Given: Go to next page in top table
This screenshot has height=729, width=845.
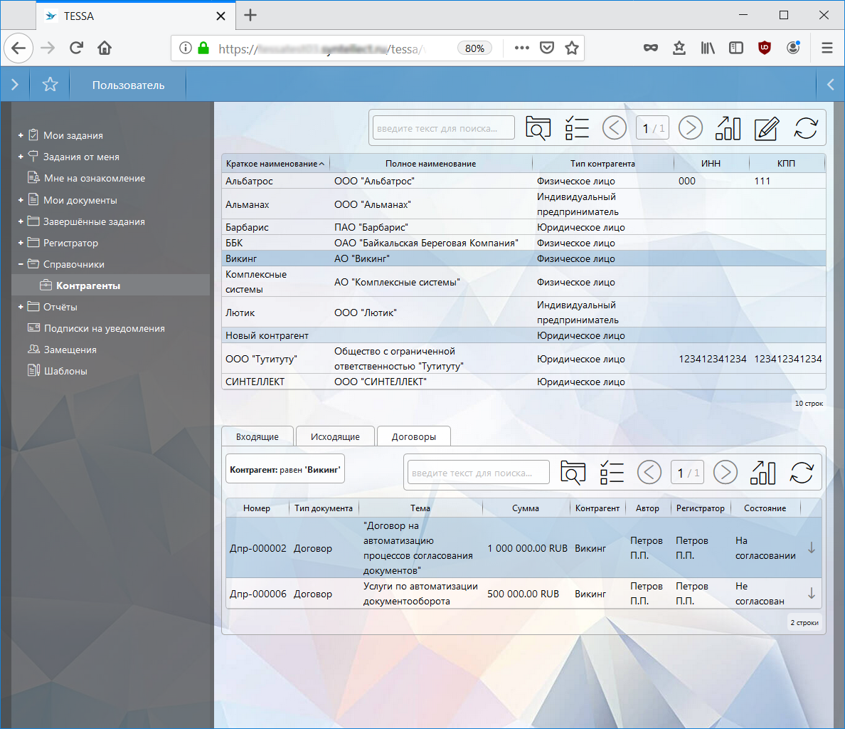Looking at the screenshot, I should point(690,128).
